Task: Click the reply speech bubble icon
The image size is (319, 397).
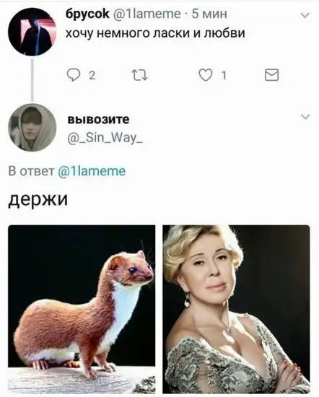Action: (x=74, y=75)
